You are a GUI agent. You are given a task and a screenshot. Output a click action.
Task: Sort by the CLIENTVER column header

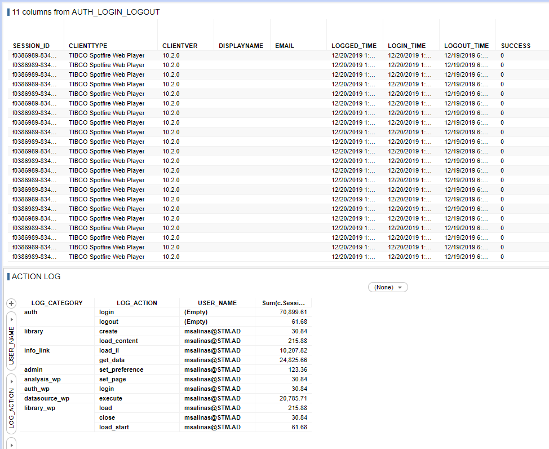180,46
